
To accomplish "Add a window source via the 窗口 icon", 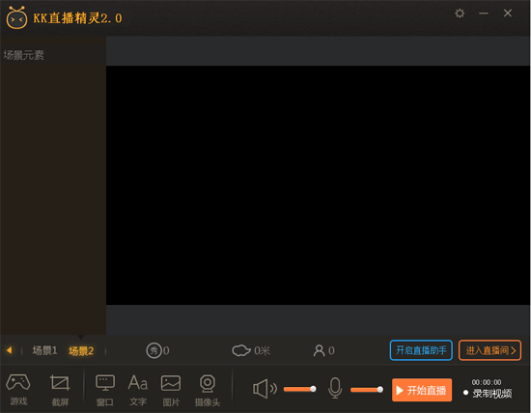I will pos(105,390).
